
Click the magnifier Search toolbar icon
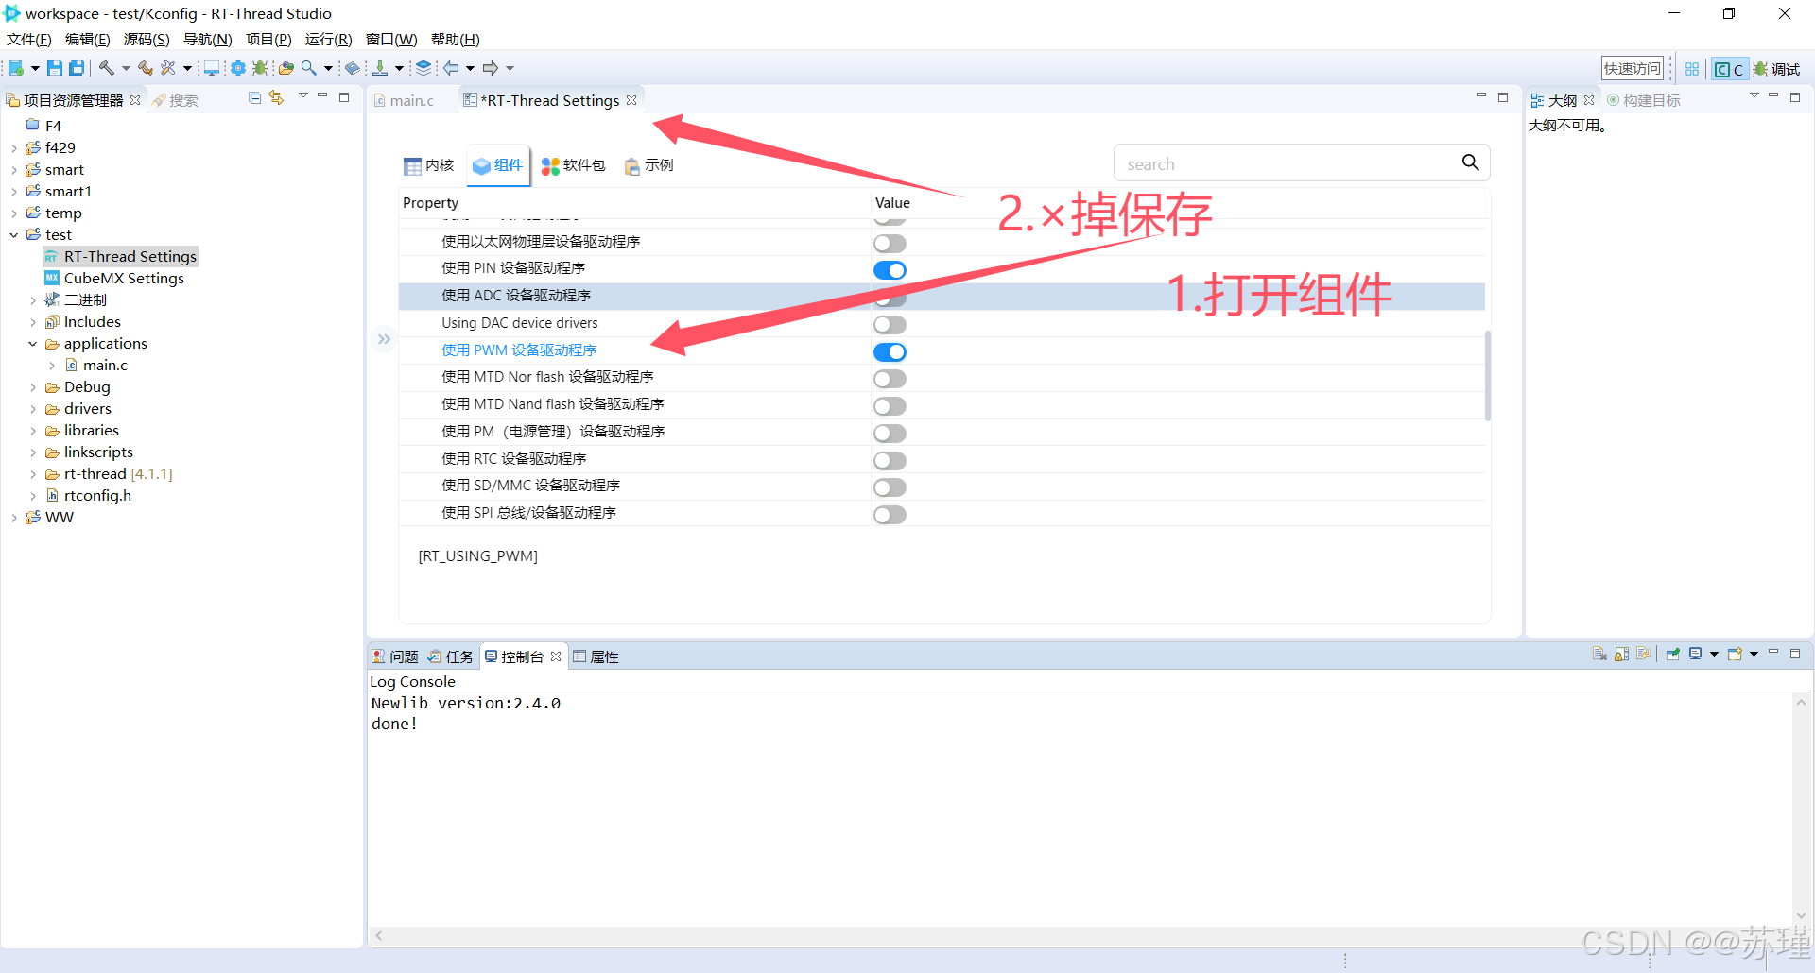(309, 68)
